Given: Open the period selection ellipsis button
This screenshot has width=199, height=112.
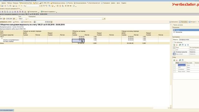Looking at the screenshot, I should coord(16,19).
